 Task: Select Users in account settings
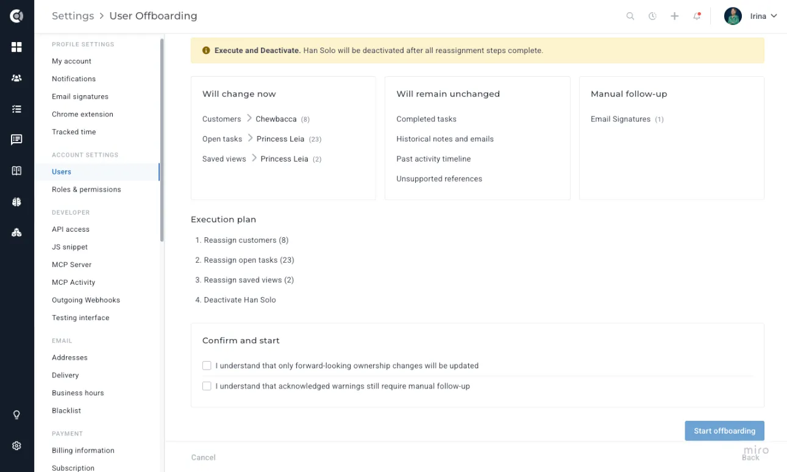pos(62,172)
